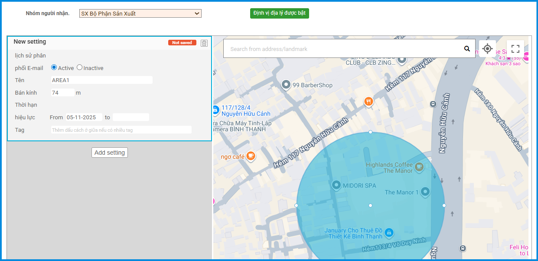The width and height of the screenshot is (538, 261).
Task: Open the From date field 05-11-2025
Action: [84, 117]
